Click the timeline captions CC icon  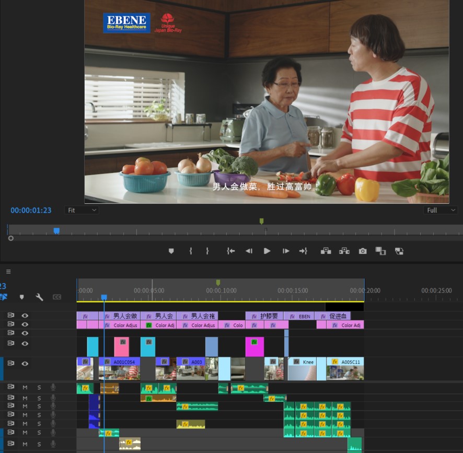(x=57, y=297)
